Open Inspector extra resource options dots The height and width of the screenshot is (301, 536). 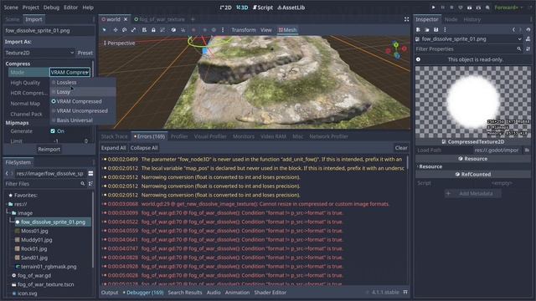(445, 30)
